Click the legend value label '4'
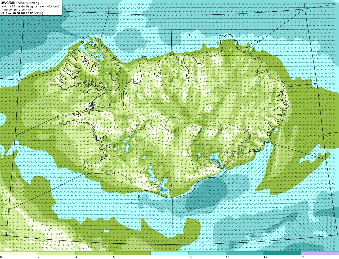The image size is (339, 259). (76, 257)
